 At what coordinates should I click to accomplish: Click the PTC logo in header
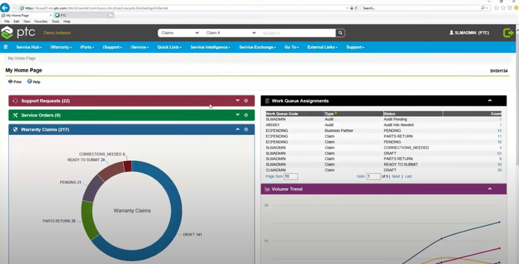18,32
